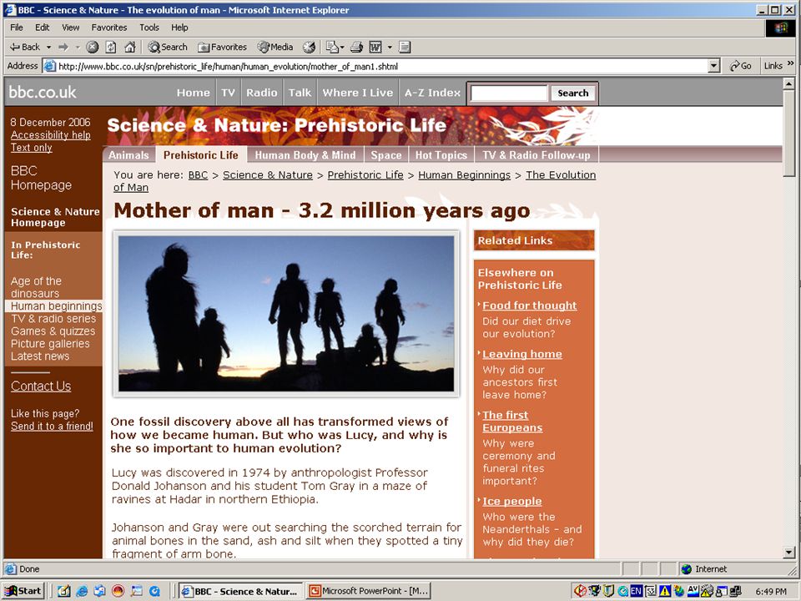Click the Human Beginnings breadcrumb link
Viewport: 801px width, 601px height.
[465, 174]
